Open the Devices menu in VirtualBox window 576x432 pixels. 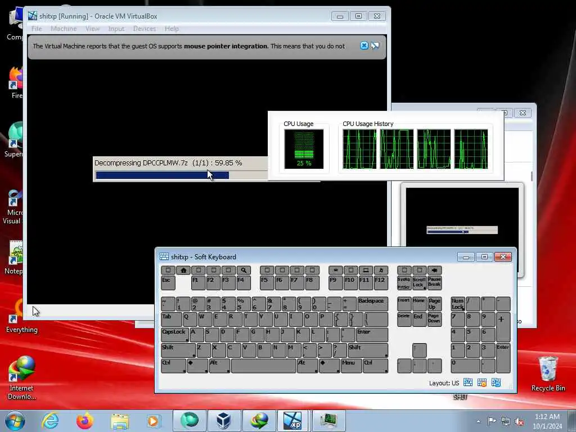coord(145,29)
